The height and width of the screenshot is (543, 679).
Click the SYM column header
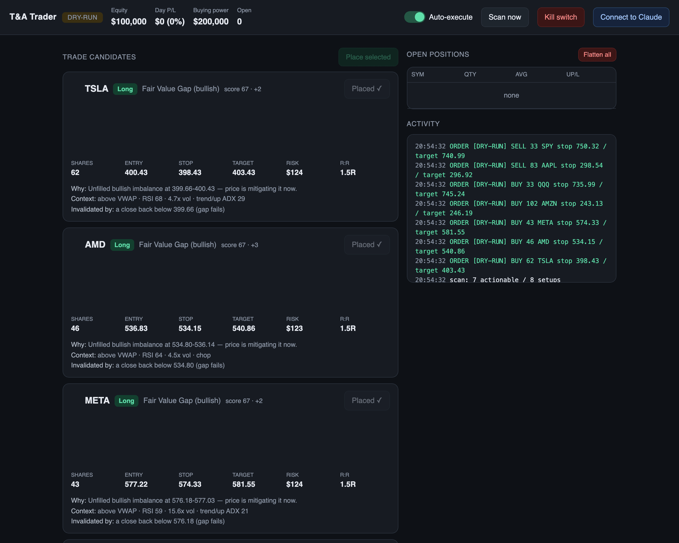[x=417, y=74]
